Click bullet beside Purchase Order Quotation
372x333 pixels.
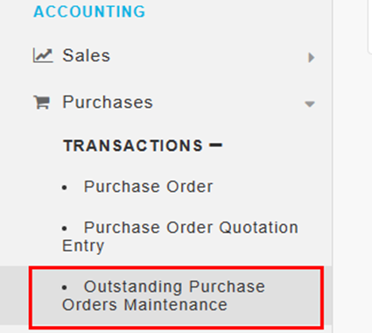(x=65, y=228)
